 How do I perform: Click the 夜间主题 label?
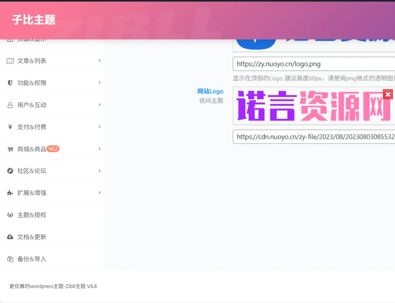[211, 100]
